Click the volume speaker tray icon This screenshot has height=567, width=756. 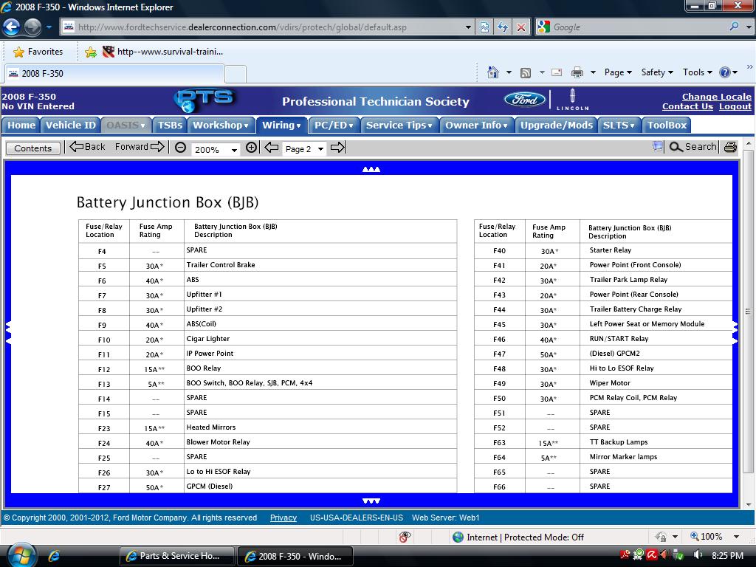[698, 555]
